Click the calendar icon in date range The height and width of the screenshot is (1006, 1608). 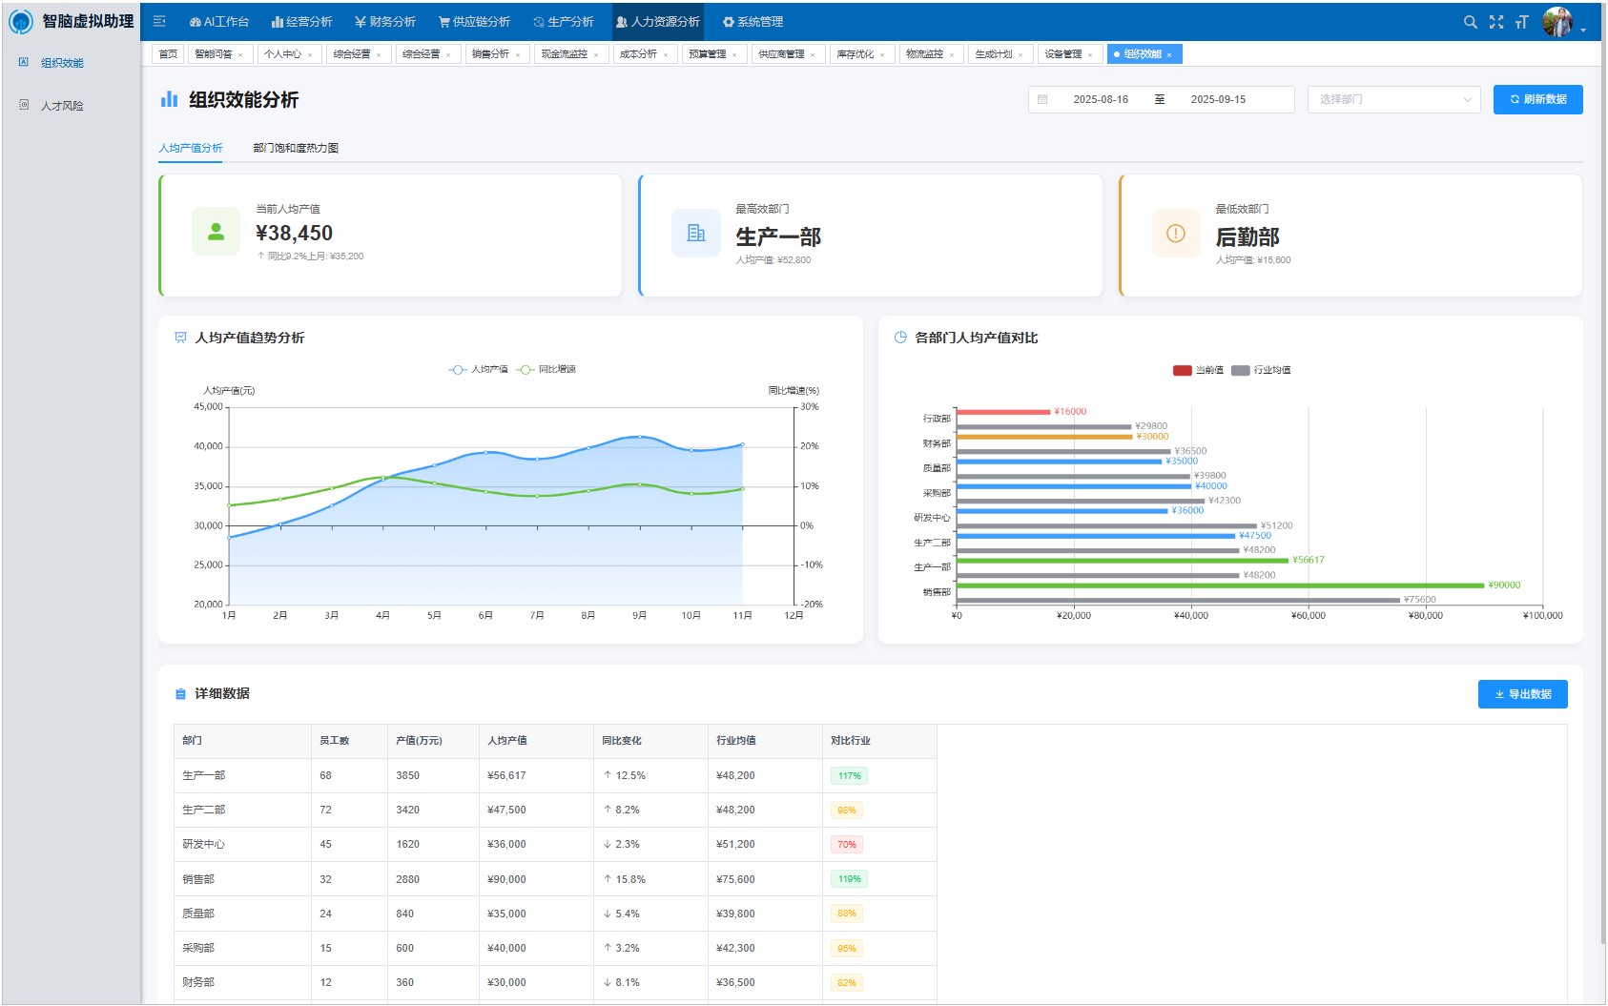(x=1042, y=99)
